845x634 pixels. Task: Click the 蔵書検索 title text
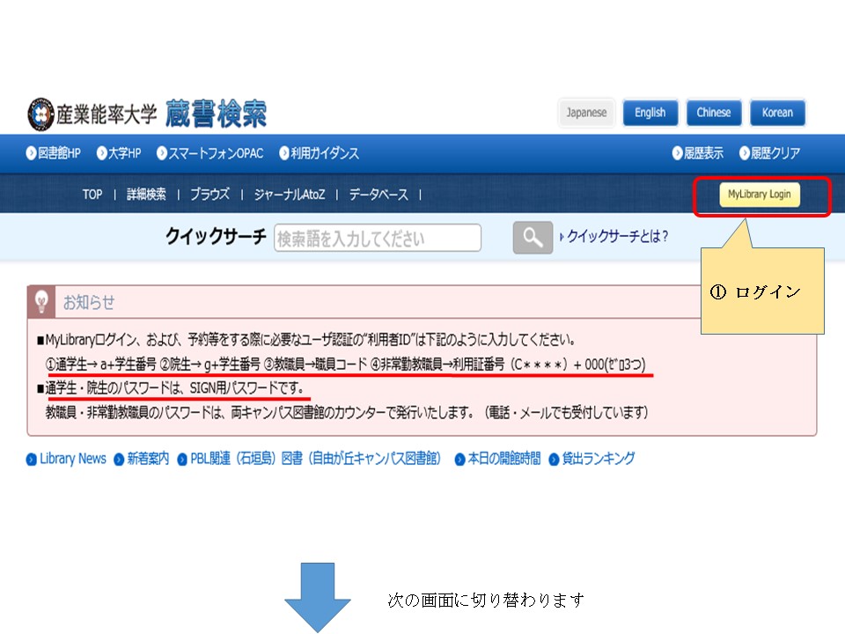[217, 114]
